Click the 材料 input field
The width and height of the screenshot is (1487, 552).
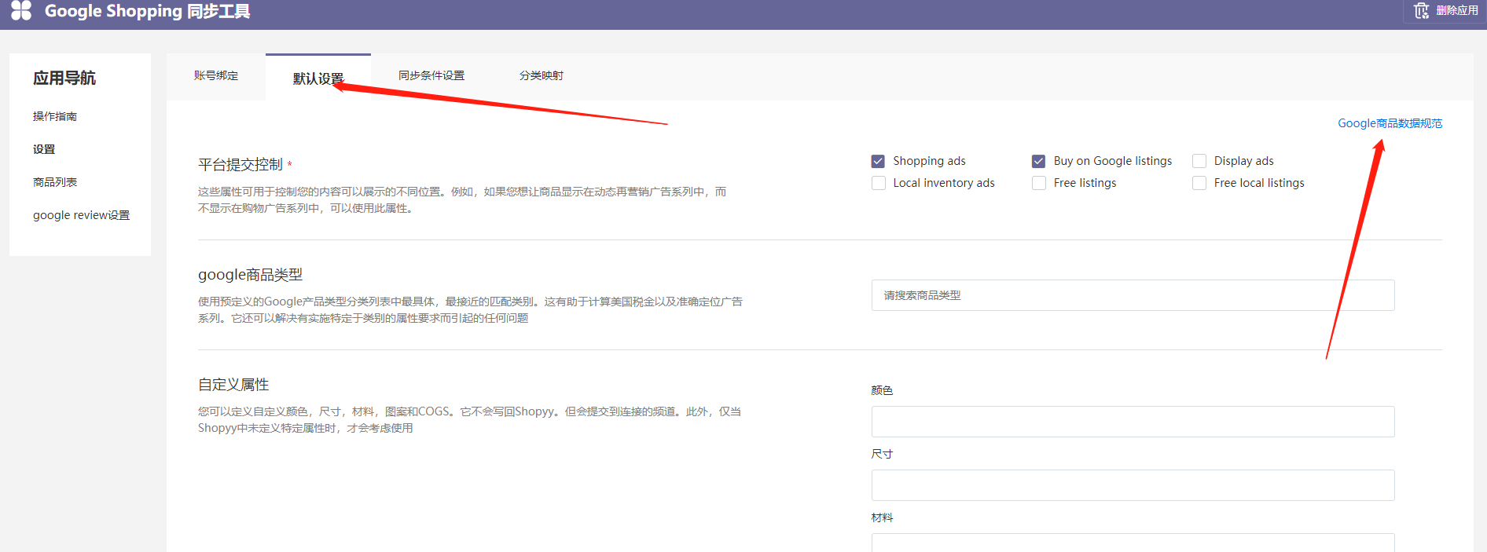[1133, 543]
